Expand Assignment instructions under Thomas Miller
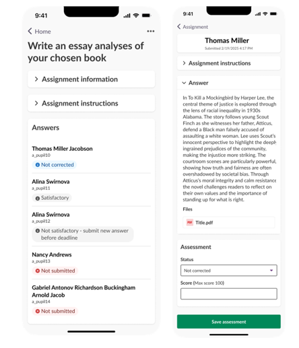 229,63
